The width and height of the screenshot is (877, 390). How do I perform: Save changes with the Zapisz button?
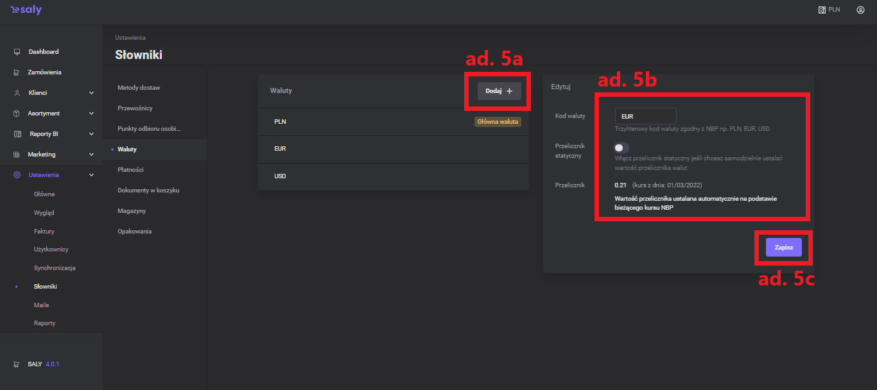tap(783, 248)
